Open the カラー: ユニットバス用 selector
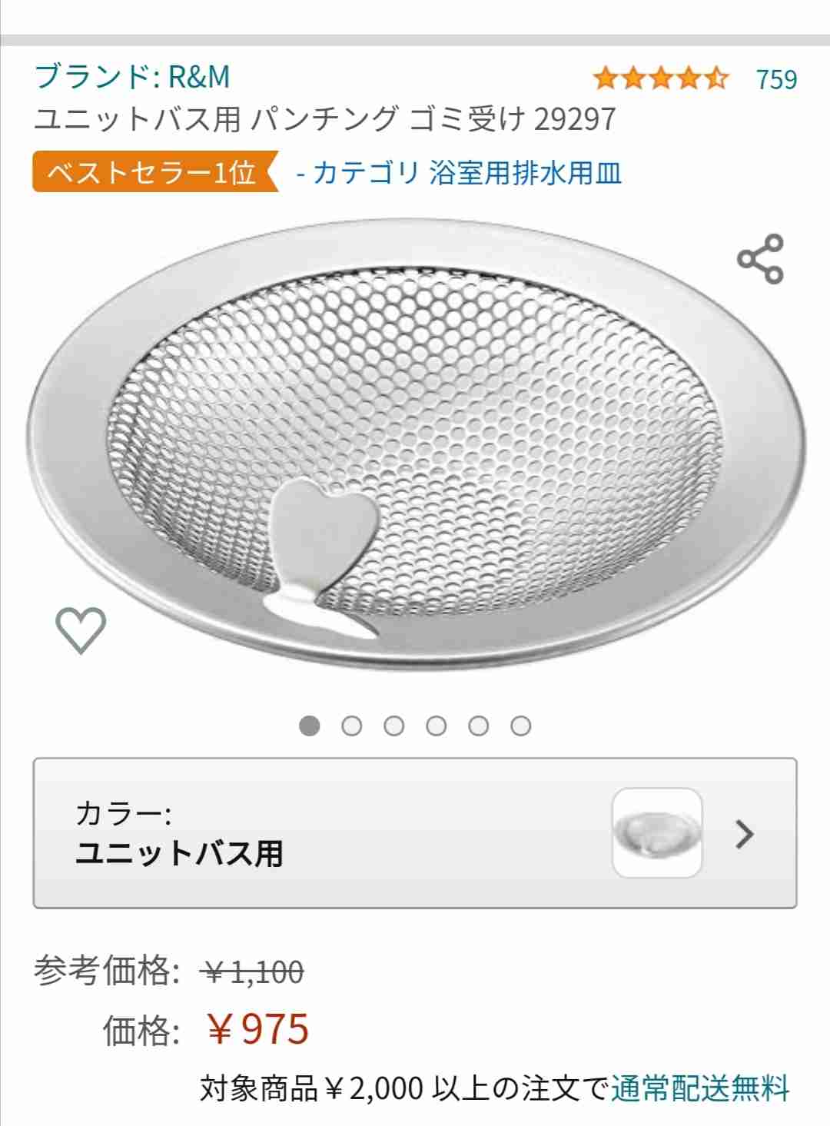The width and height of the screenshot is (830, 1126). (x=415, y=833)
